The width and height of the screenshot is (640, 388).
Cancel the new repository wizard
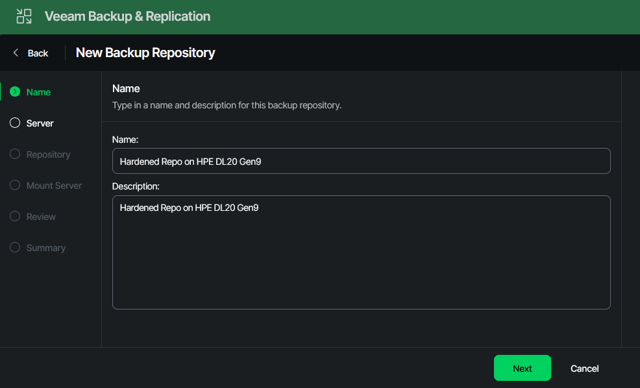pyautogui.click(x=584, y=369)
